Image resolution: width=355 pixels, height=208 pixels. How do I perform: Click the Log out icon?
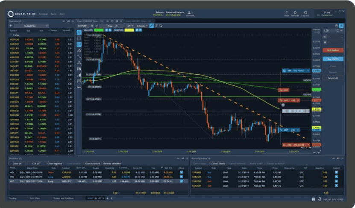[x=305, y=13]
